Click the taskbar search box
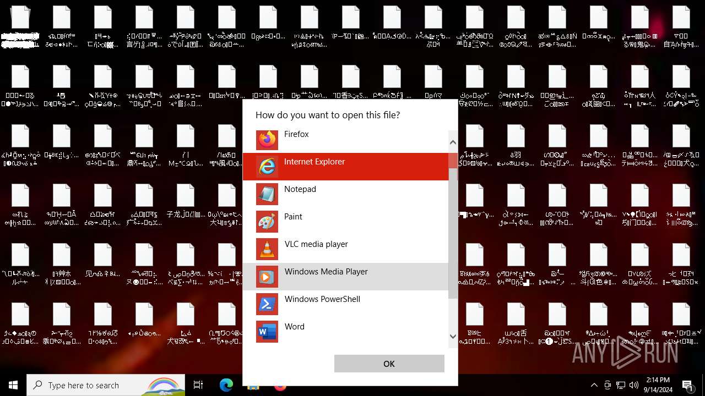705x396 pixels. [106, 385]
